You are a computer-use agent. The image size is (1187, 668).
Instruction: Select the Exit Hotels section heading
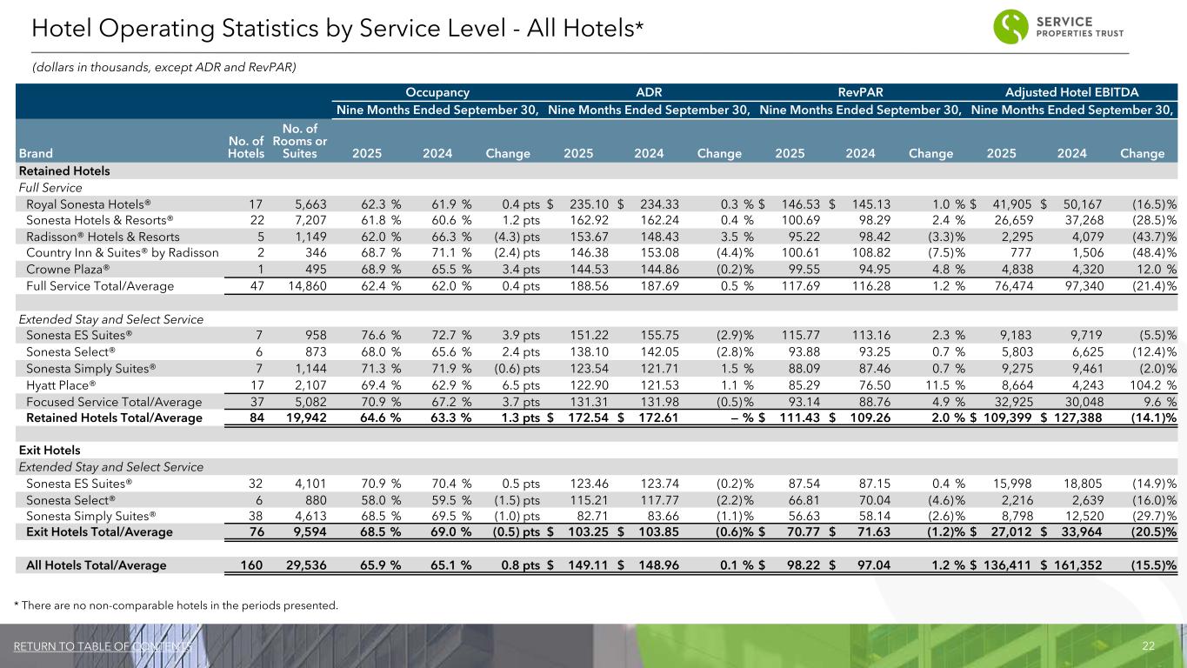pyautogui.click(x=49, y=451)
